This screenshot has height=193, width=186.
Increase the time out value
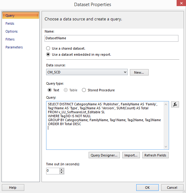(x=62, y=169)
